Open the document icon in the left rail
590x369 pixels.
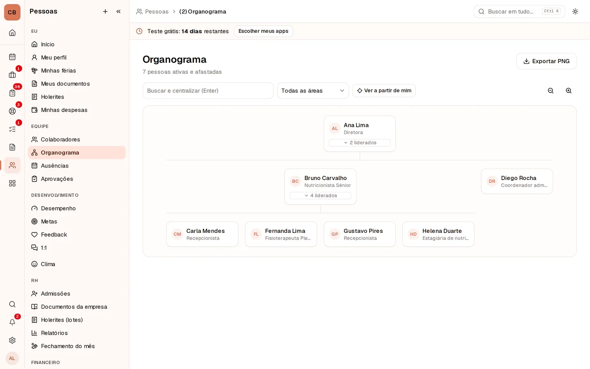pyautogui.click(x=12, y=147)
